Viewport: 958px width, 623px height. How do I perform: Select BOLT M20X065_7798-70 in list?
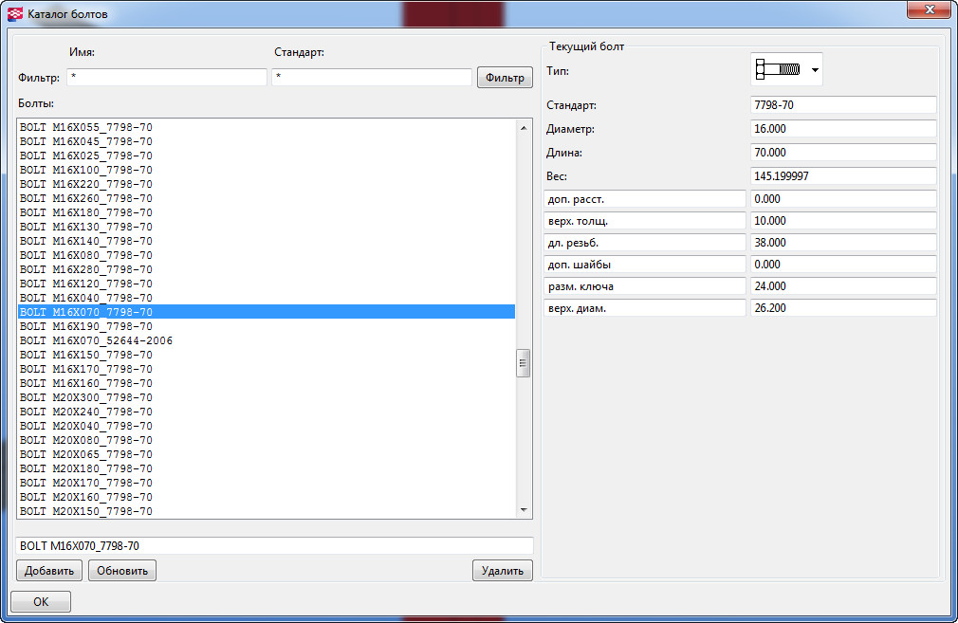point(267,454)
